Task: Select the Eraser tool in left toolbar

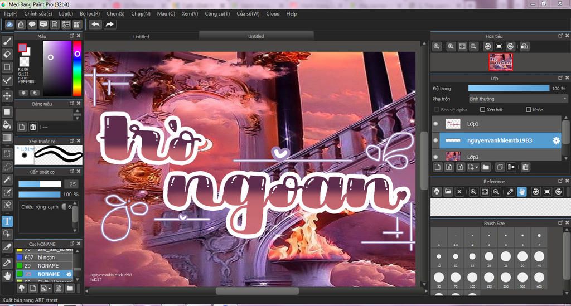Action: point(7,54)
